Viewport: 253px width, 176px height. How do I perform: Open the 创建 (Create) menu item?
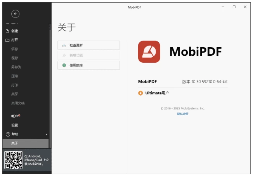point(14,31)
